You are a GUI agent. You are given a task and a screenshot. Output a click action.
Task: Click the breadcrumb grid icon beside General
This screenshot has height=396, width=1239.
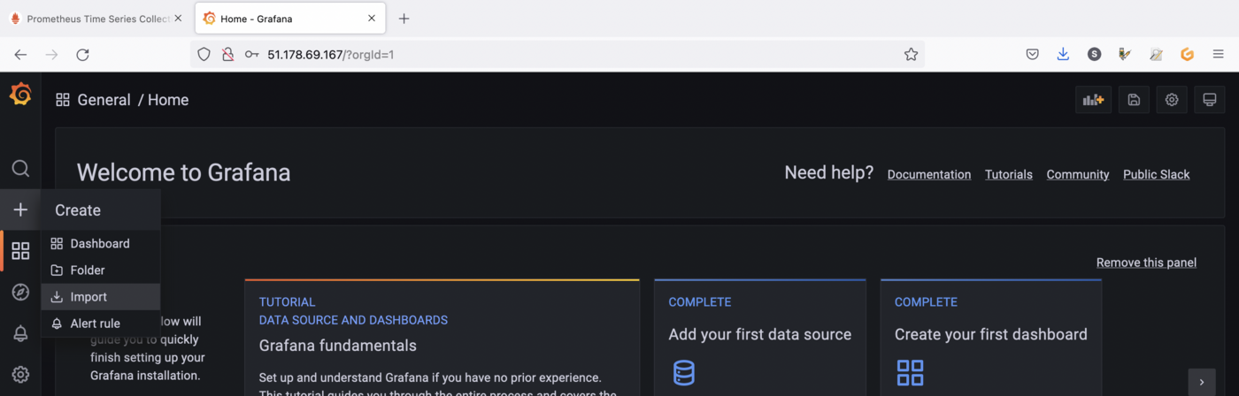point(63,100)
